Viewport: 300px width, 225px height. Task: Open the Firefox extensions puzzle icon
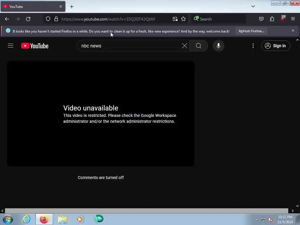(272, 19)
